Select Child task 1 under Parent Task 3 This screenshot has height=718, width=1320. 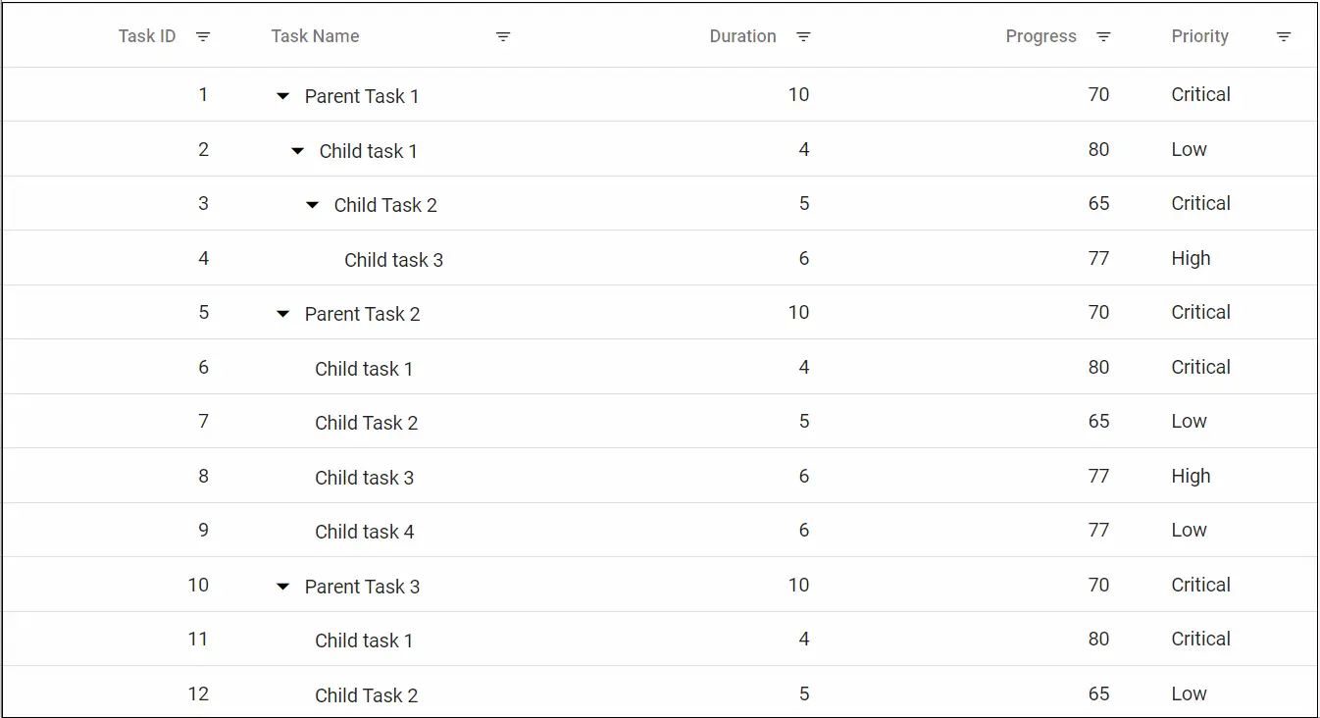coord(364,640)
